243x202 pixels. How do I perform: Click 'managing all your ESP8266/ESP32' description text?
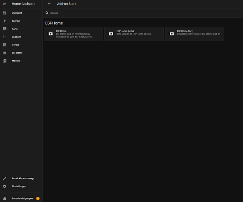[74, 37]
